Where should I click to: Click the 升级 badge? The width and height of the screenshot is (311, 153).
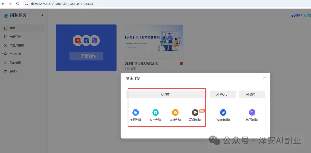[x=202, y=111]
